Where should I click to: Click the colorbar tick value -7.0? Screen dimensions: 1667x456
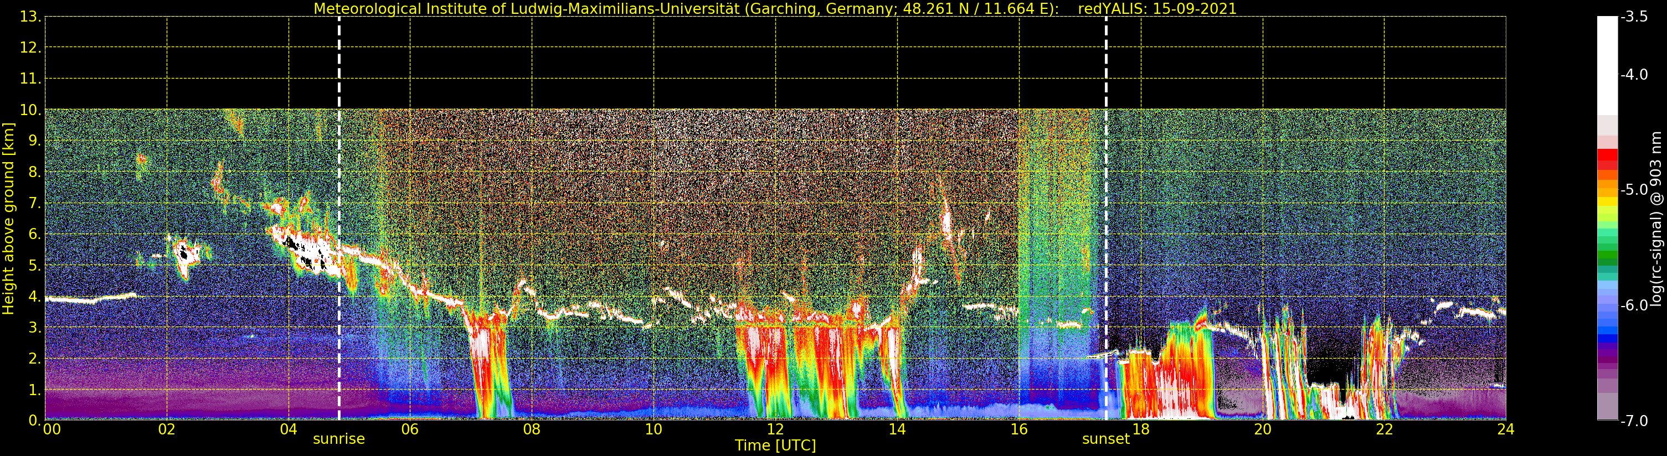(1634, 421)
